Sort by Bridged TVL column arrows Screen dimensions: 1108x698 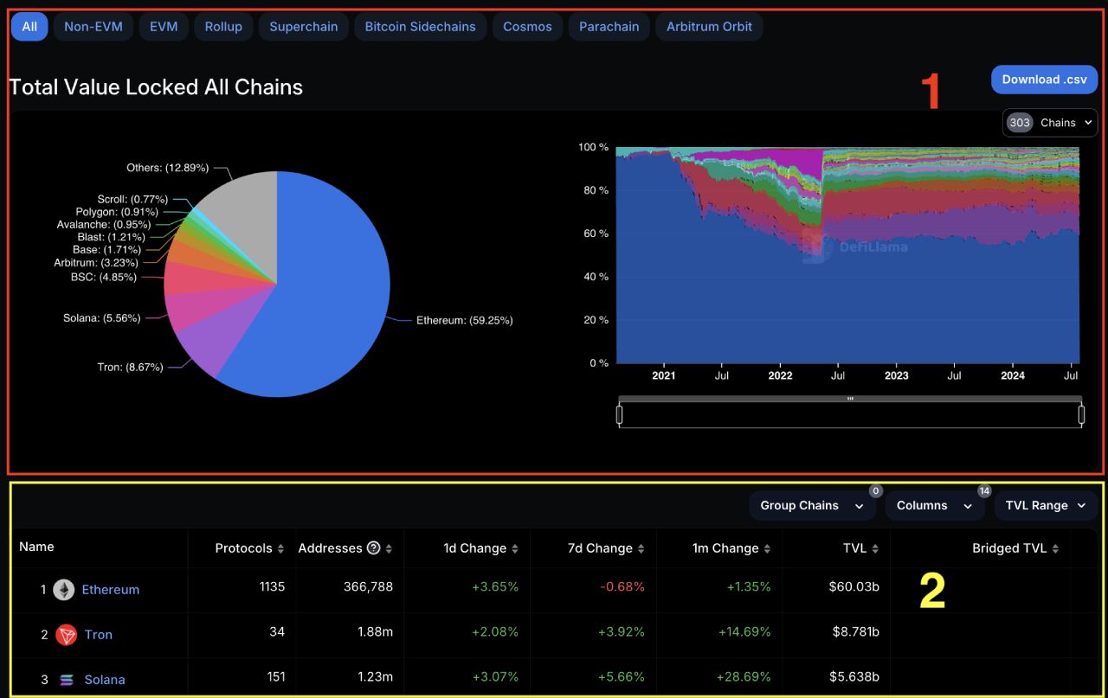pos(1055,548)
